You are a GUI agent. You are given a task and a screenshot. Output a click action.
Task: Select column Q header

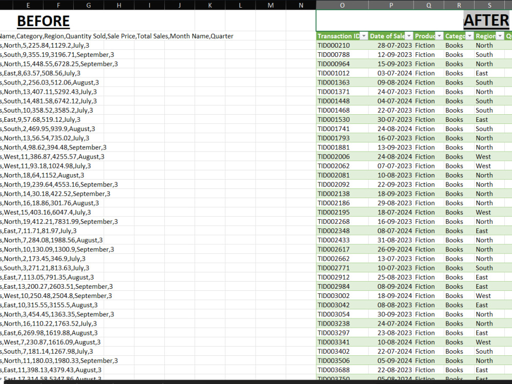click(x=429, y=5)
